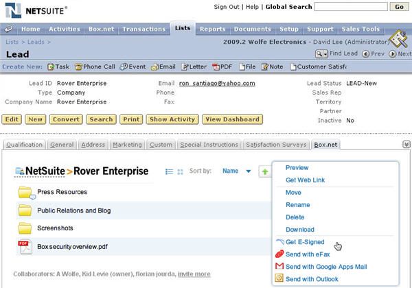Image resolution: width=412 pixels, height=288 pixels.
Task: Click the Search button
Action: [101, 119]
